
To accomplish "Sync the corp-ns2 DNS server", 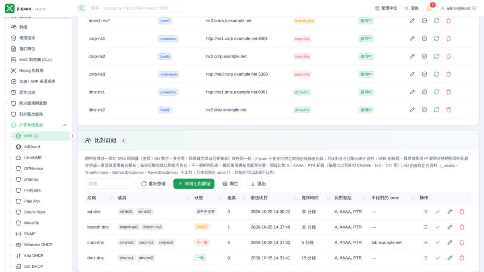I will pos(436,57).
